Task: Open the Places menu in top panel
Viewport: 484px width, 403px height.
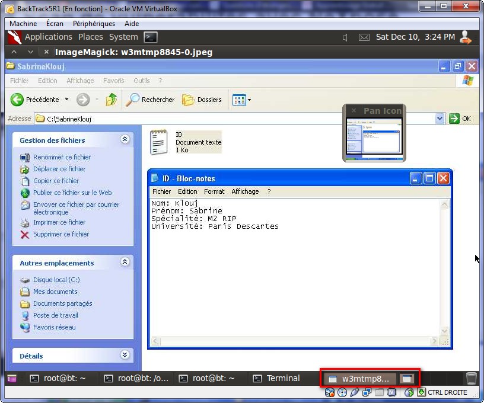Action: [90, 37]
